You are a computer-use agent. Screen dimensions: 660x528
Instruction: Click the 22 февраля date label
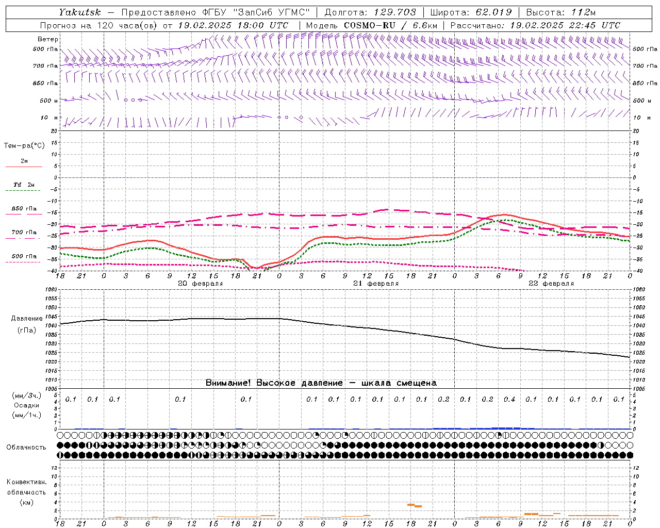(x=551, y=284)
